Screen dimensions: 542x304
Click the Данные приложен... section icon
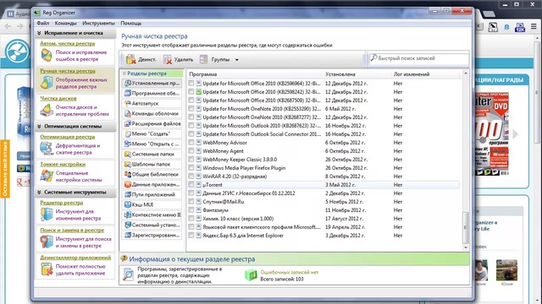pos(128,184)
